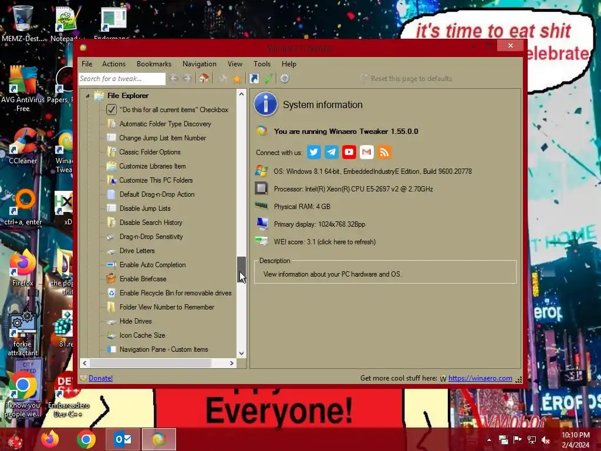Select Customize This PC Folders
Image resolution: width=601 pixels, height=451 pixels.
click(156, 180)
